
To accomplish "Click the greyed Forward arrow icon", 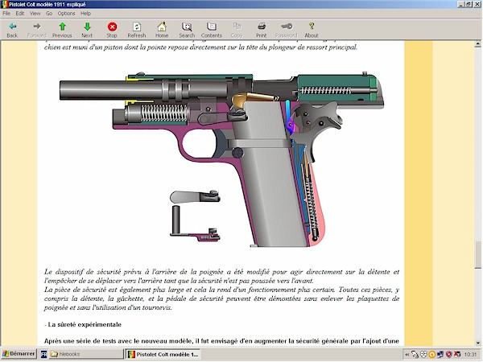I will click(x=37, y=27).
